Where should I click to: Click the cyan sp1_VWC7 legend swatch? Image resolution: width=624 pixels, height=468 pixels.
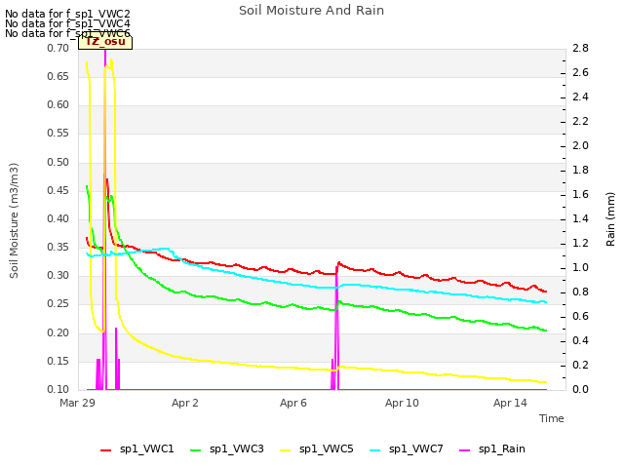click(374, 450)
